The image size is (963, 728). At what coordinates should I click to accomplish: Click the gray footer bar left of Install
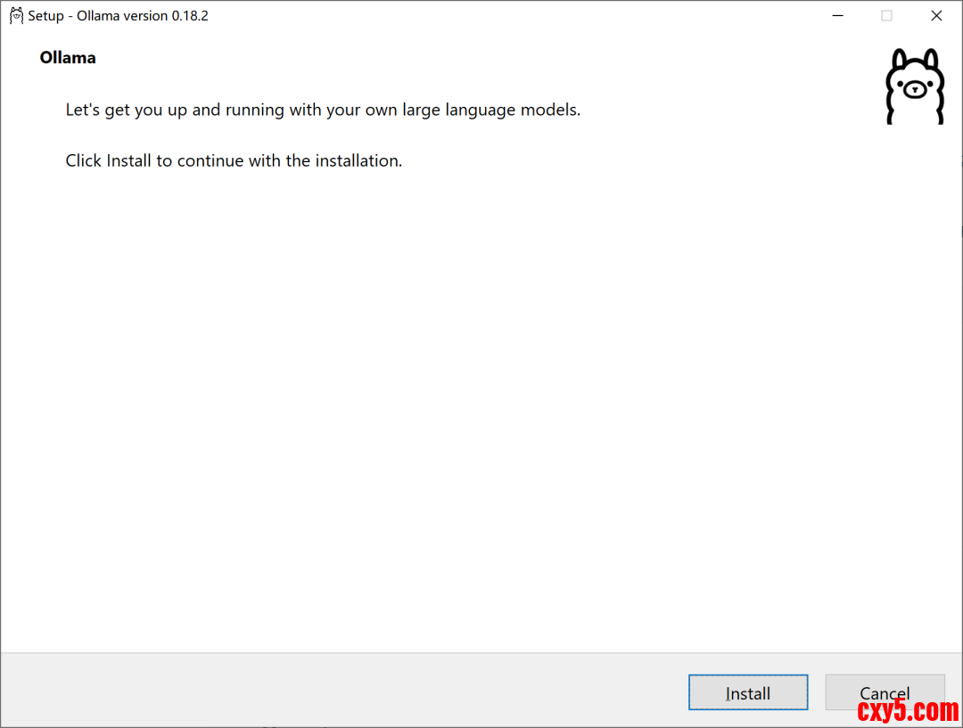pyautogui.click(x=339, y=691)
